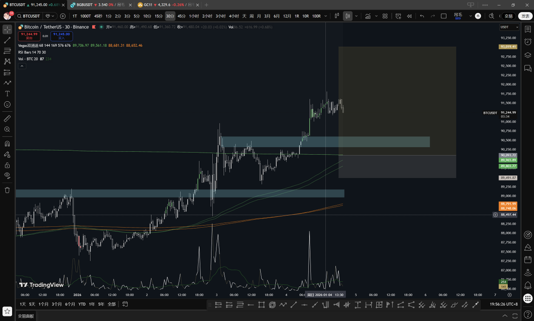
Task: Select the 4小时 timeframe
Action: (234, 16)
